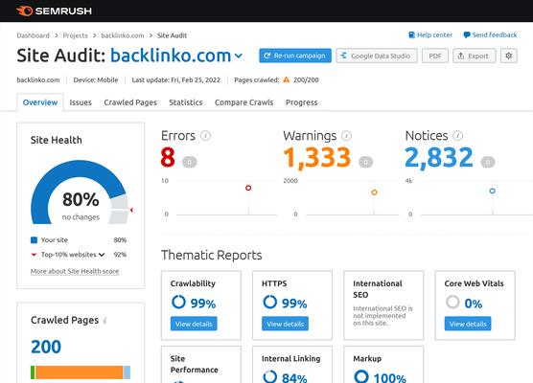Click the Errors chart data point
533x383 pixels.
[x=248, y=188]
